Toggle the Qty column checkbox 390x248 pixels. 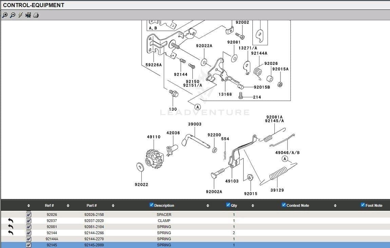(228, 205)
